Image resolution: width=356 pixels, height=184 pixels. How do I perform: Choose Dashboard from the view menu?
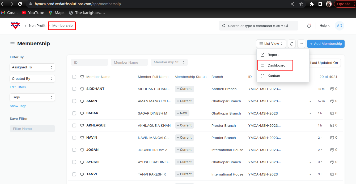(x=276, y=65)
